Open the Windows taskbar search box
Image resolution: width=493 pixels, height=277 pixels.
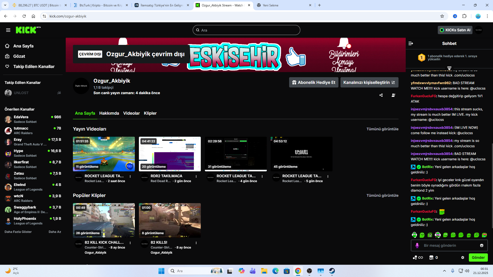pos(195,271)
